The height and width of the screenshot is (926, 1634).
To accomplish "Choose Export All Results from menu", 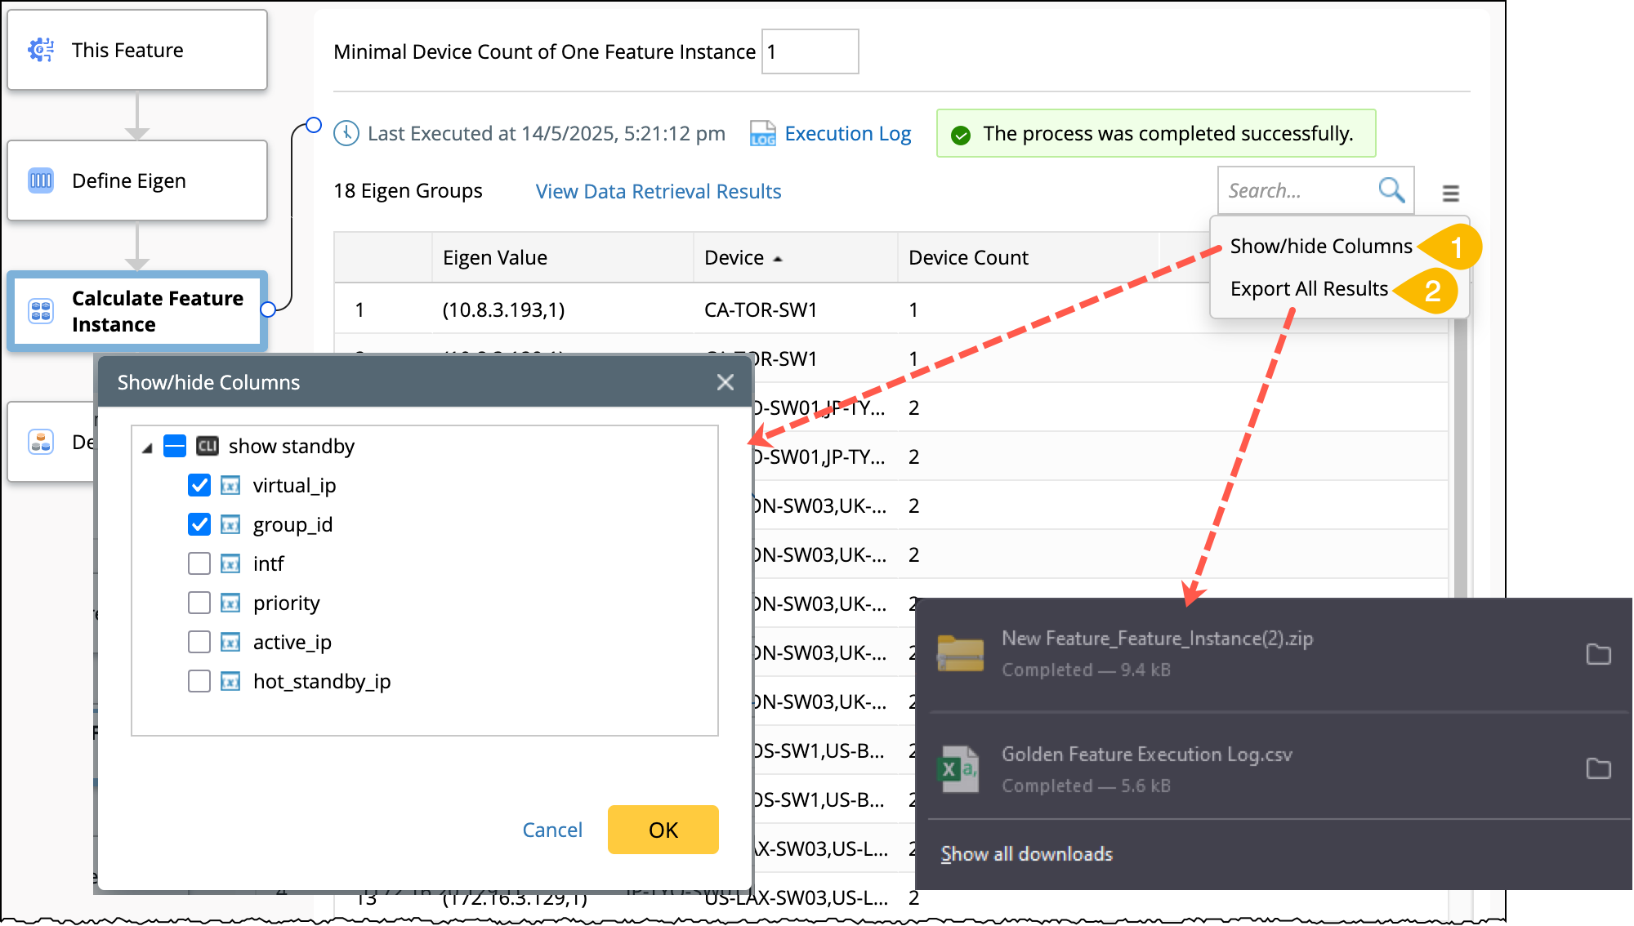I will [x=1309, y=288].
